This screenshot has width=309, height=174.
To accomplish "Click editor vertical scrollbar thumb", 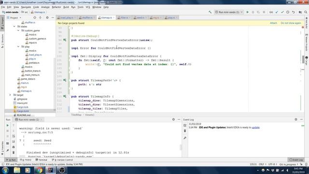I will point(303,59).
